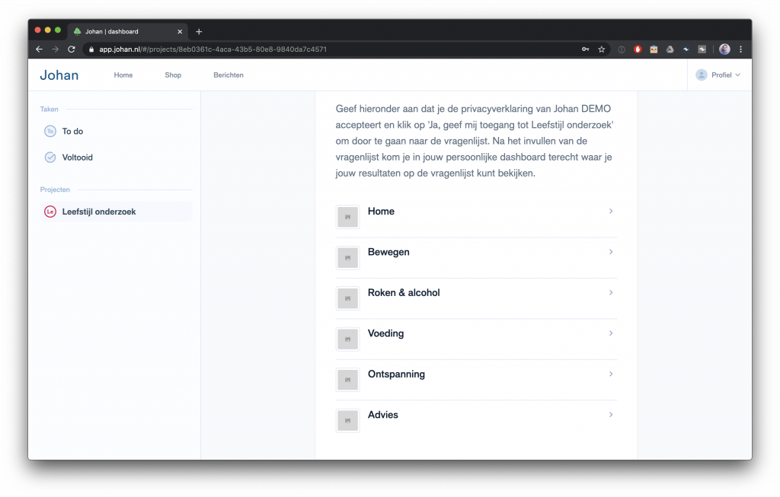Go to Home in top navigation
The height and width of the screenshot is (497, 780).
(x=123, y=75)
